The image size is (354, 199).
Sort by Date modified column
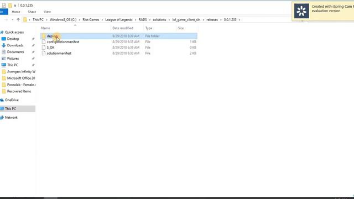[x=123, y=28]
